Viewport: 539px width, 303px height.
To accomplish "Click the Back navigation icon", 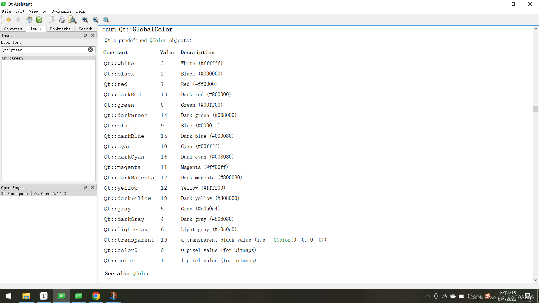I will click(x=8, y=20).
